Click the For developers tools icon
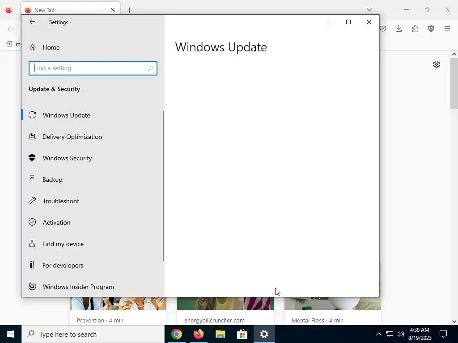The width and height of the screenshot is (458, 343). click(32, 265)
